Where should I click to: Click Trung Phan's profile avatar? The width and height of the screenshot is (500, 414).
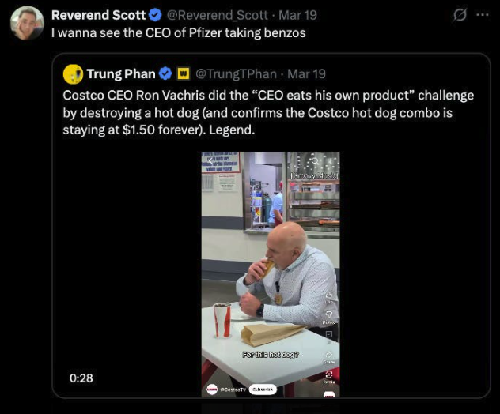(74, 74)
